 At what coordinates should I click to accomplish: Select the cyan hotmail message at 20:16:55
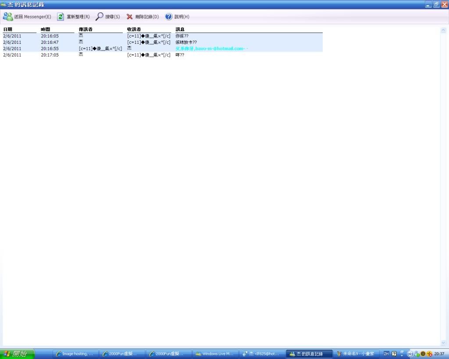211,49
